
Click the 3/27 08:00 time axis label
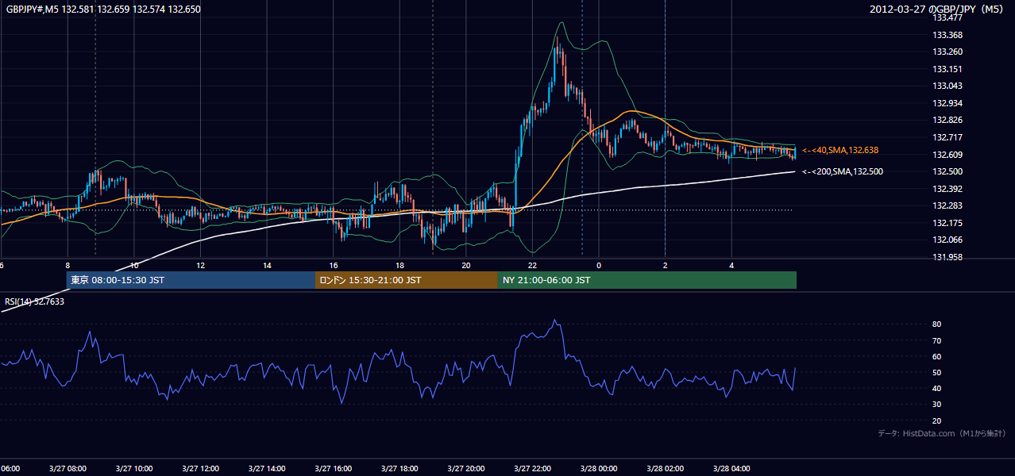click(x=68, y=468)
